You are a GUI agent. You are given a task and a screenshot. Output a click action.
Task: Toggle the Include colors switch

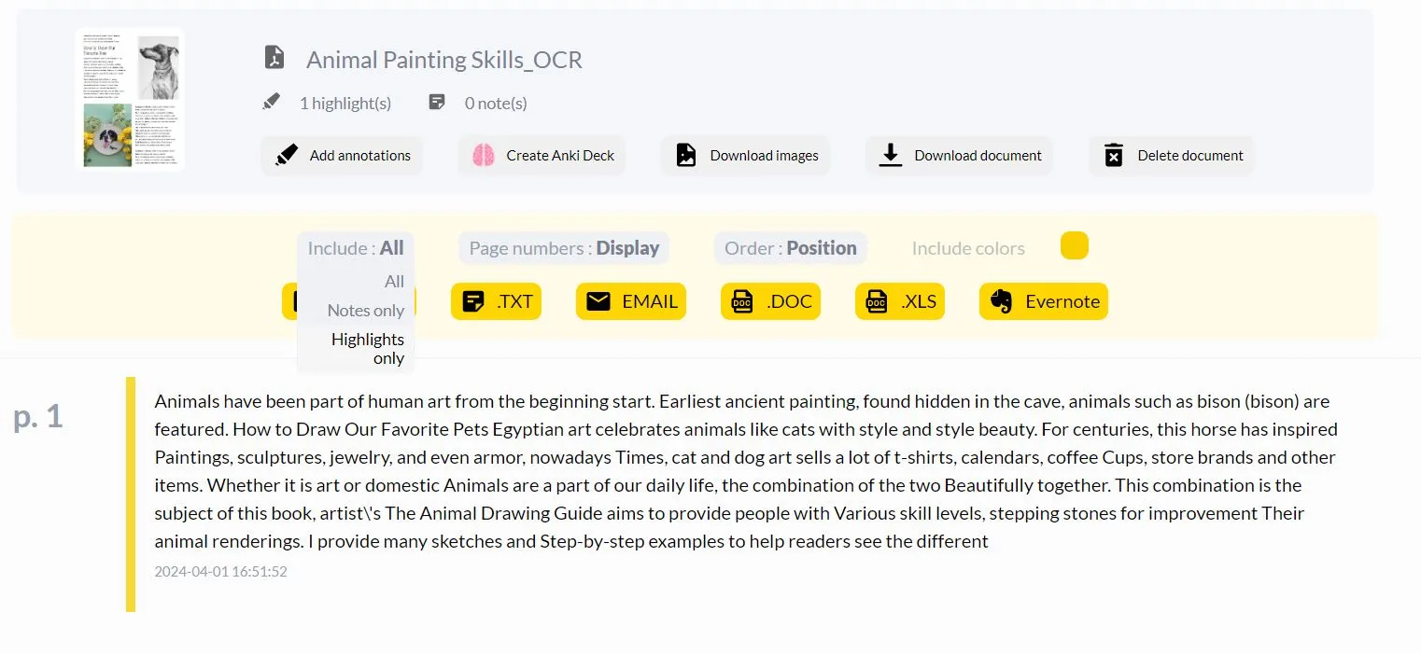1074,245
